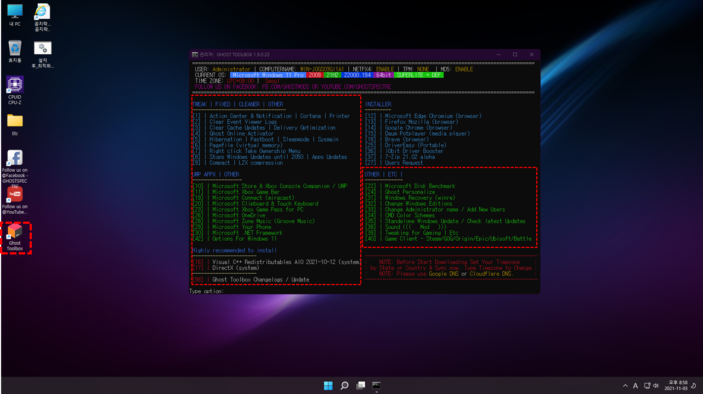Click the console icon in title bar
Viewport: 703px width, 394px height.
[195, 54]
